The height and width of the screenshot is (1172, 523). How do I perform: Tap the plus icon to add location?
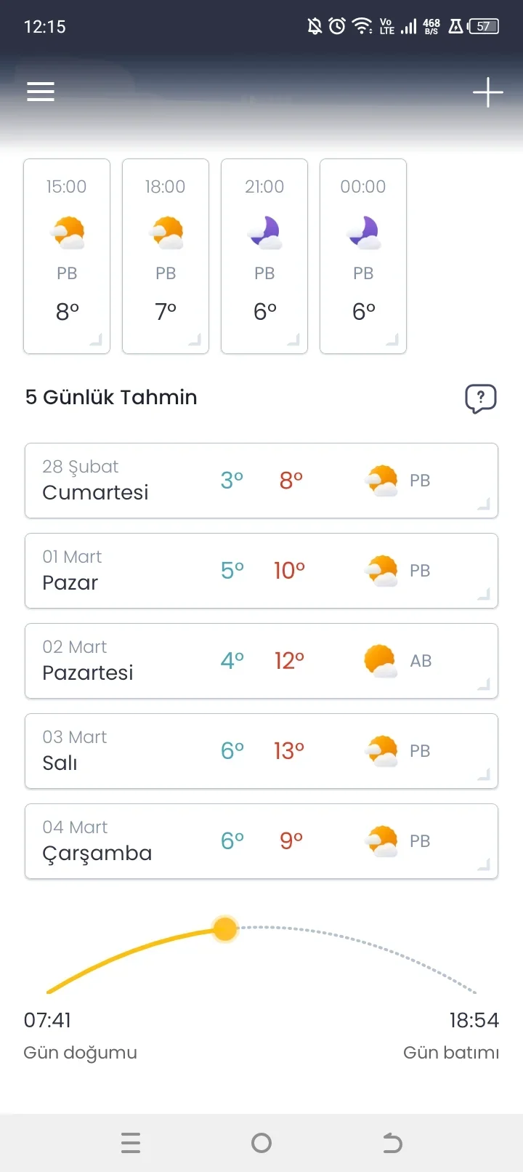click(487, 92)
